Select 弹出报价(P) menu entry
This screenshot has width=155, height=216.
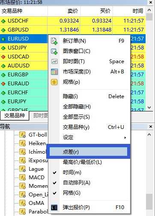coord(89,207)
